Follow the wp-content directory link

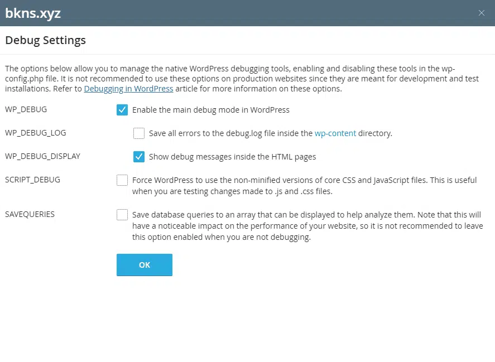pos(335,133)
